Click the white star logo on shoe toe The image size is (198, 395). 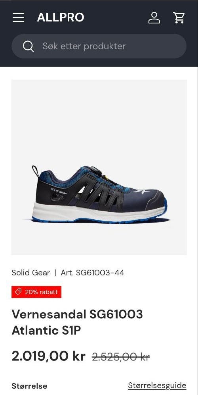pos(141,192)
